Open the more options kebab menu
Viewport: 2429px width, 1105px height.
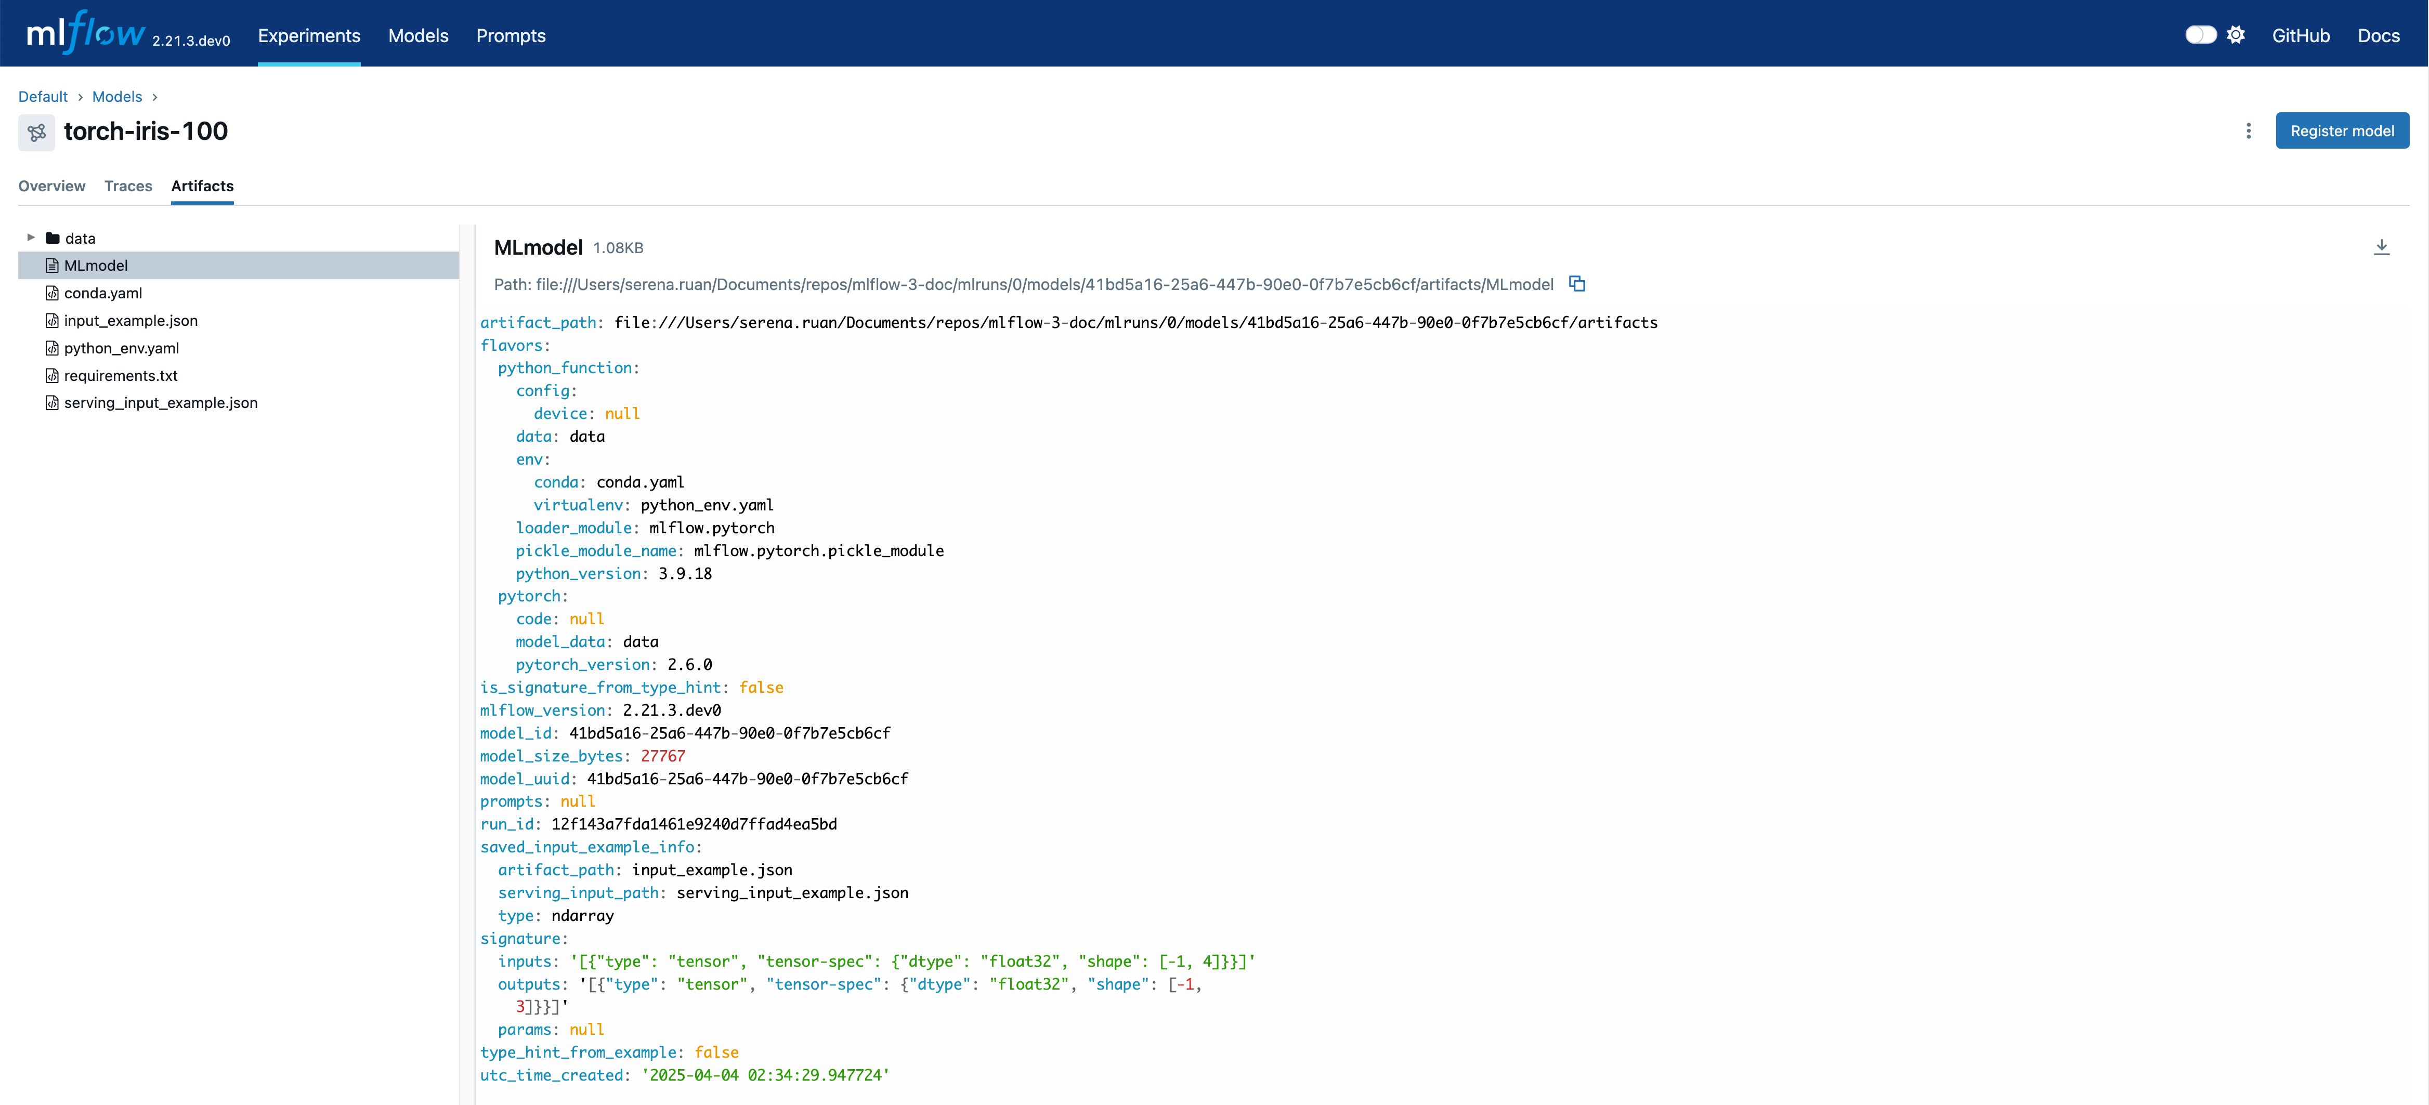click(2249, 131)
